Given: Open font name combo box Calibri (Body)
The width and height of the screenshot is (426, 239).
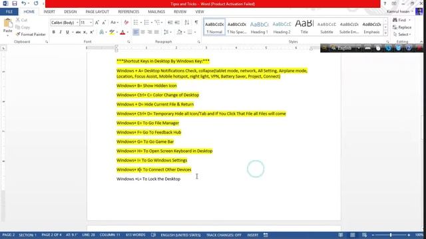Looking at the screenshot, I should [65, 23].
